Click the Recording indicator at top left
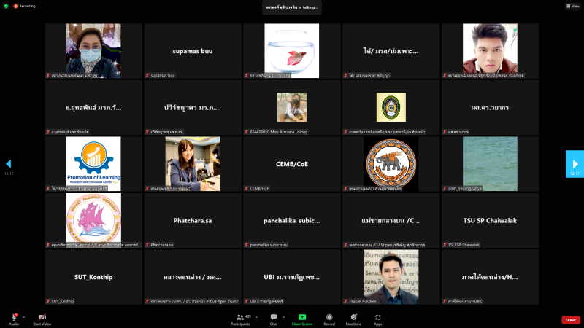The height and width of the screenshot is (328, 584). click(x=23, y=5)
